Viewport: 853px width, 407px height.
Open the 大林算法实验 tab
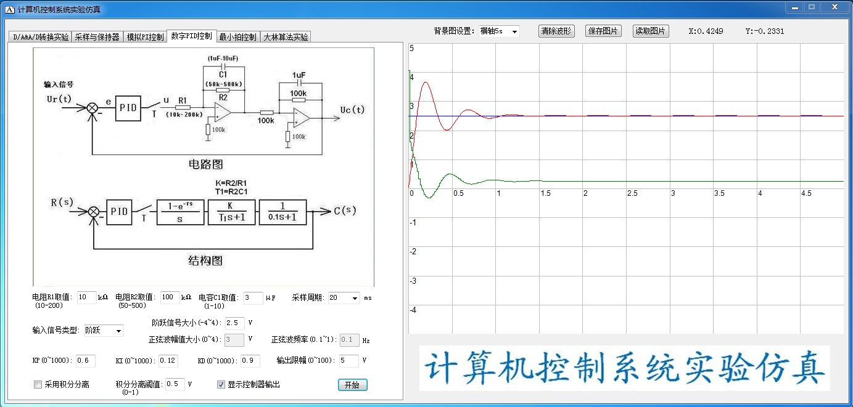coord(286,37)
